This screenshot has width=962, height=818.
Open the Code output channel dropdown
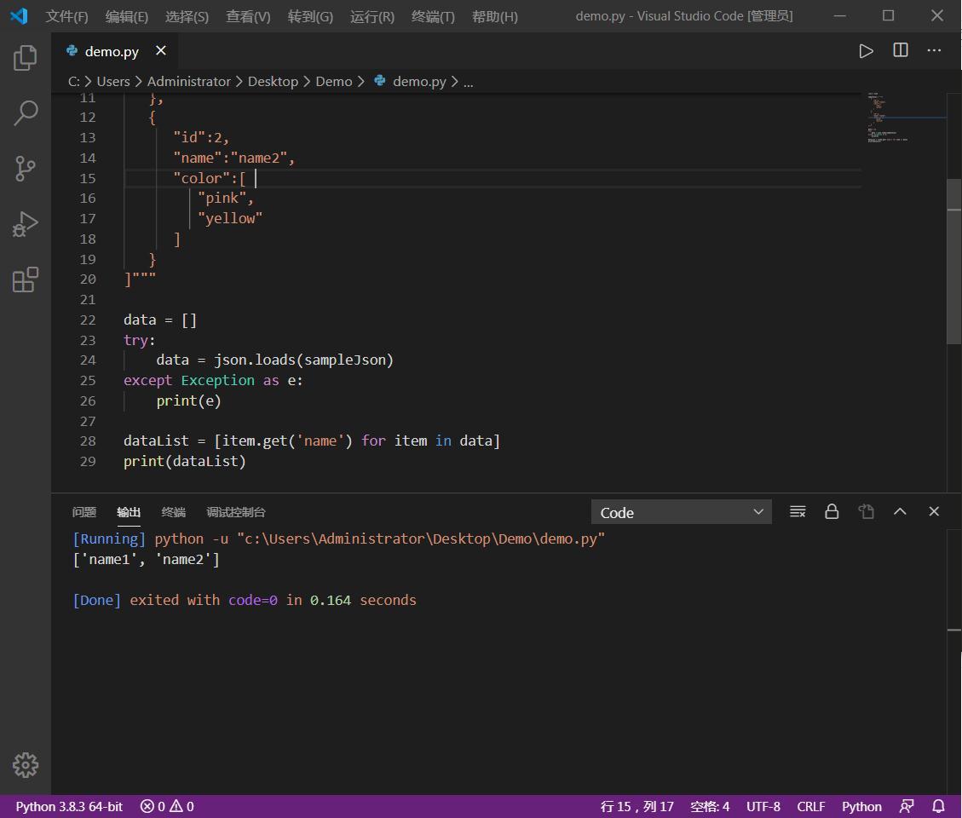(x=681, y=511)
